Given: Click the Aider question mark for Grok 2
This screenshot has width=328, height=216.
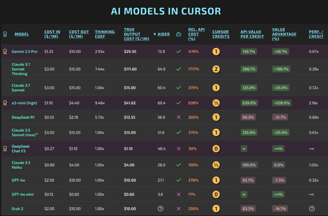Looking at the screenshot, I should click(x=160, y=209).
